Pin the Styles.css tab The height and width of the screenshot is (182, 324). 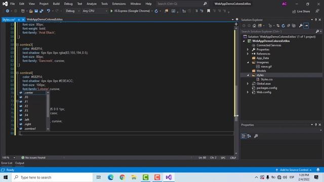tap(19, 20)
